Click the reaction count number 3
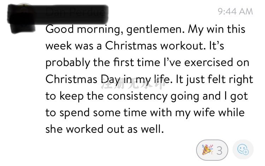 219,150
